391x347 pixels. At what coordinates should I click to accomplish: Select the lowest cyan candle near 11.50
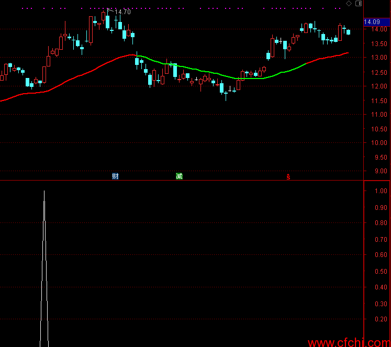point(226,94)
